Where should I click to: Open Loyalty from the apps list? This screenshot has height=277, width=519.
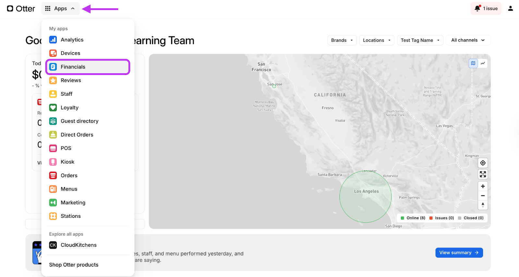click(88, 107)
